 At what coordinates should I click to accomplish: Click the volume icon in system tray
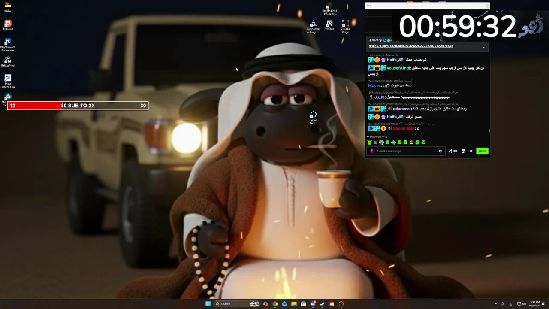524,304
